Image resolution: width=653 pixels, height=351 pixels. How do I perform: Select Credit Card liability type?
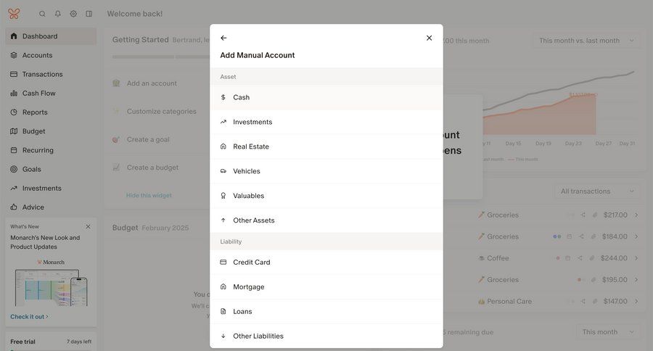[x=326, y=263]
